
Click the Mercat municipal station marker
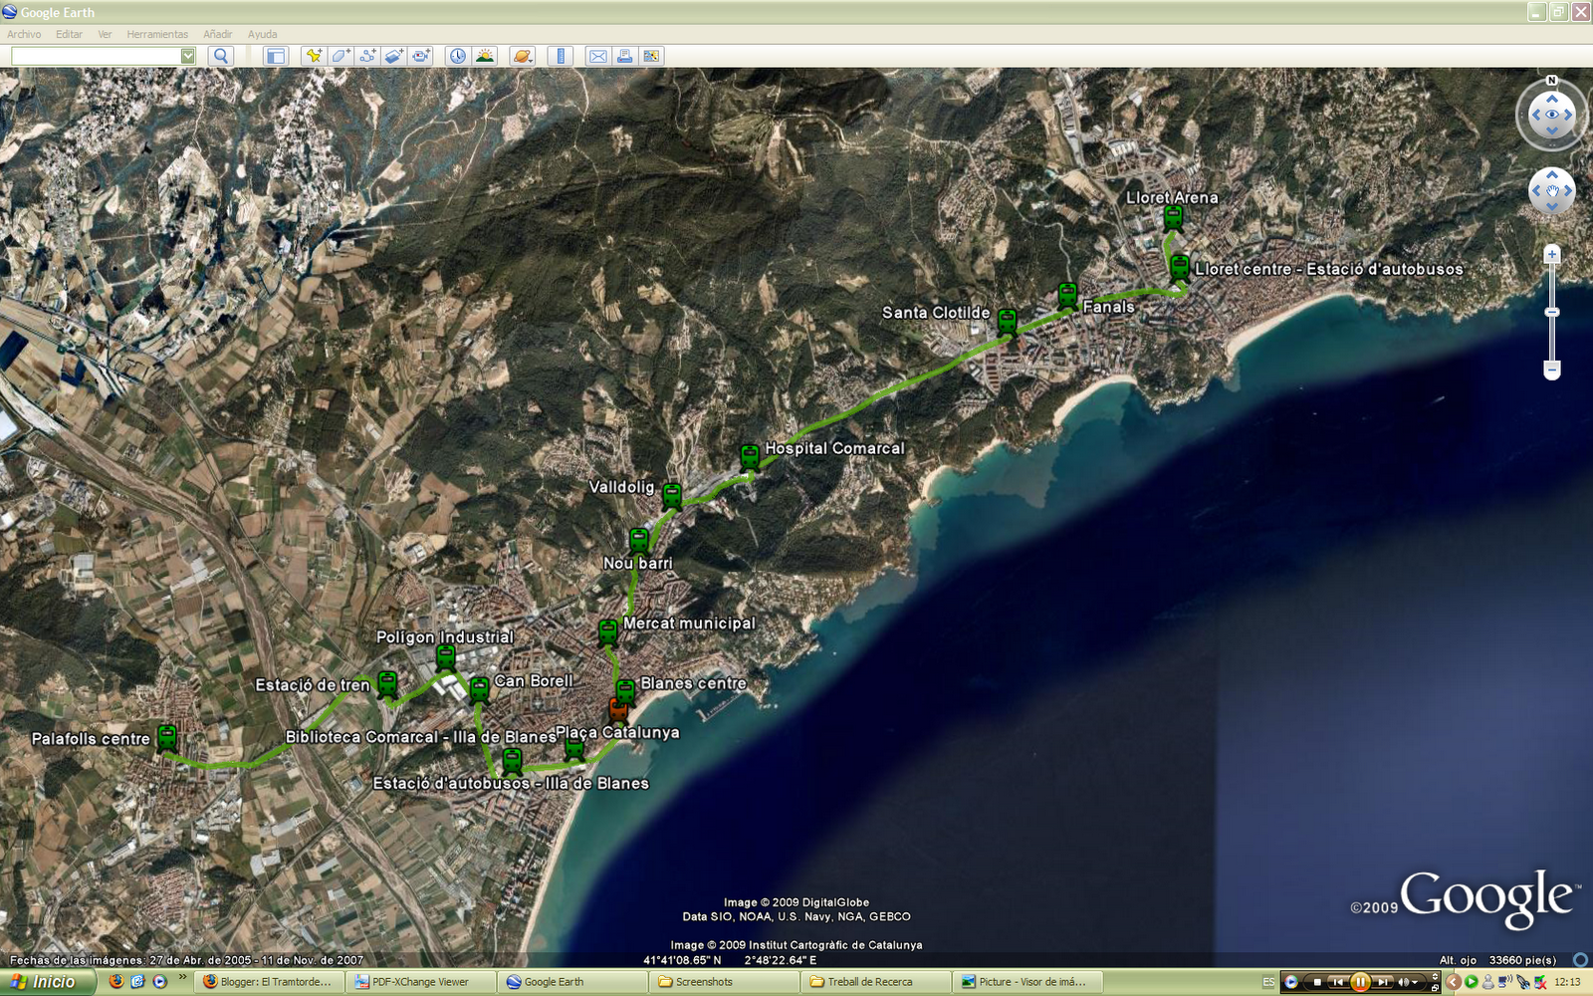(608, 631)
